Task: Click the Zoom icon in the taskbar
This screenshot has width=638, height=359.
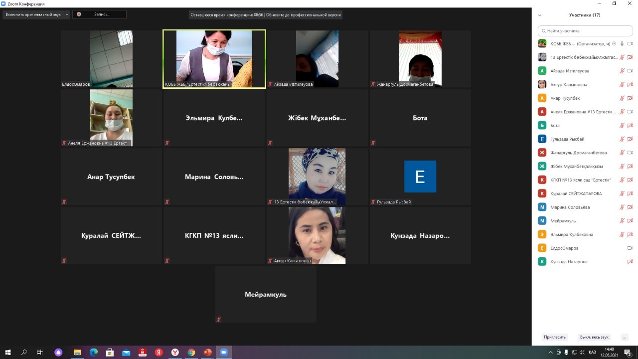Action: [x=224, y=353]
